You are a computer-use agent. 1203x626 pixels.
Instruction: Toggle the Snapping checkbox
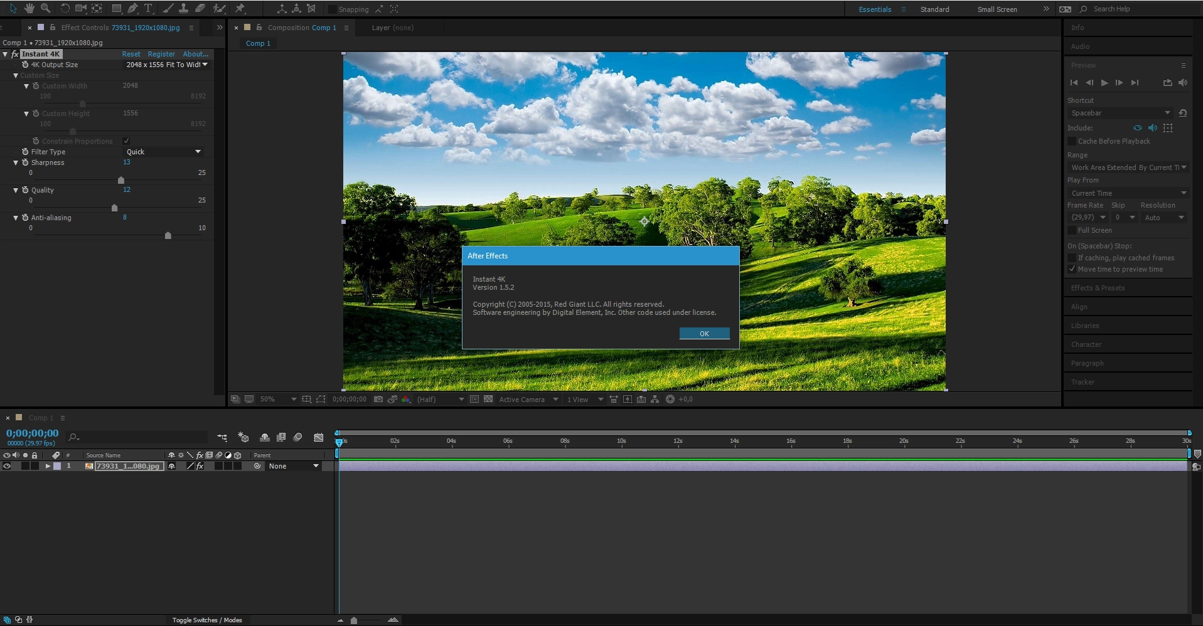(x=333, y=9)
